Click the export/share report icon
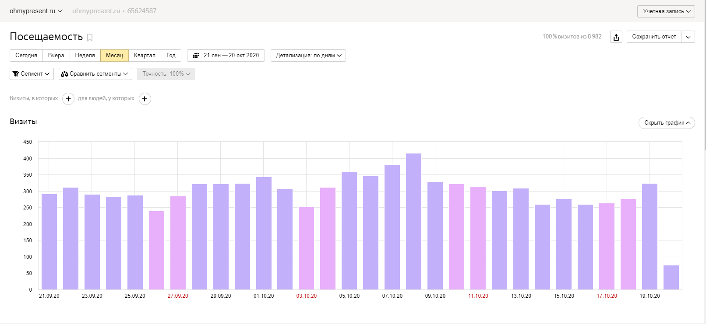 point(616,37)
